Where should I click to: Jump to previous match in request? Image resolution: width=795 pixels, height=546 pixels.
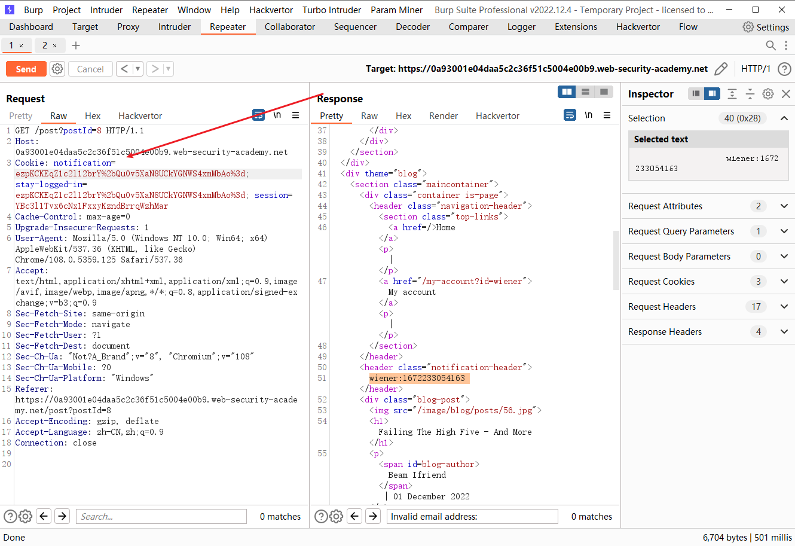click(44, 516)
